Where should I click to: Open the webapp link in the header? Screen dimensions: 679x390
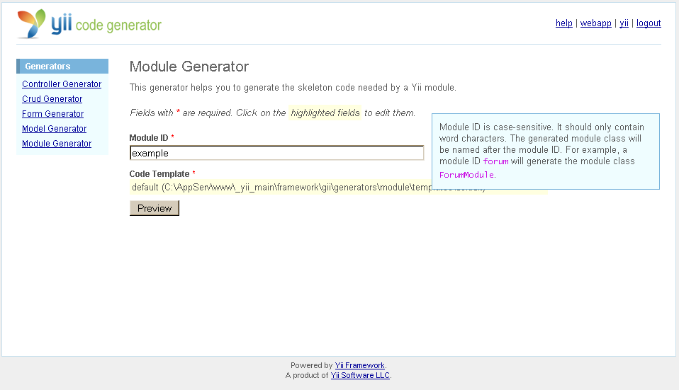[595, 23]
